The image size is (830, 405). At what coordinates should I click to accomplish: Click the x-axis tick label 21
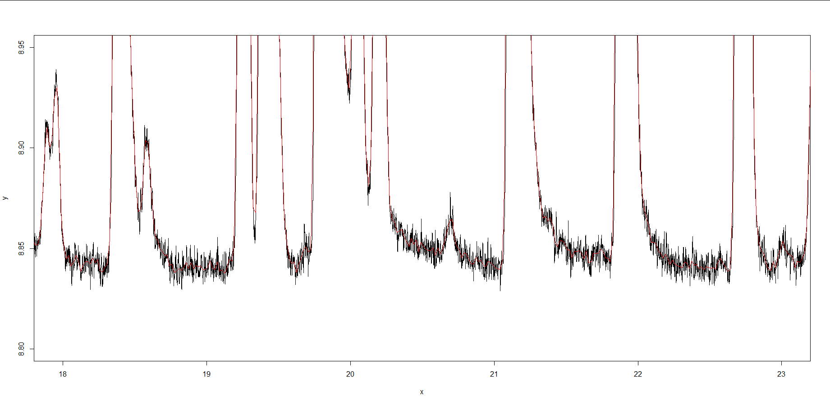tap(494, 374)
